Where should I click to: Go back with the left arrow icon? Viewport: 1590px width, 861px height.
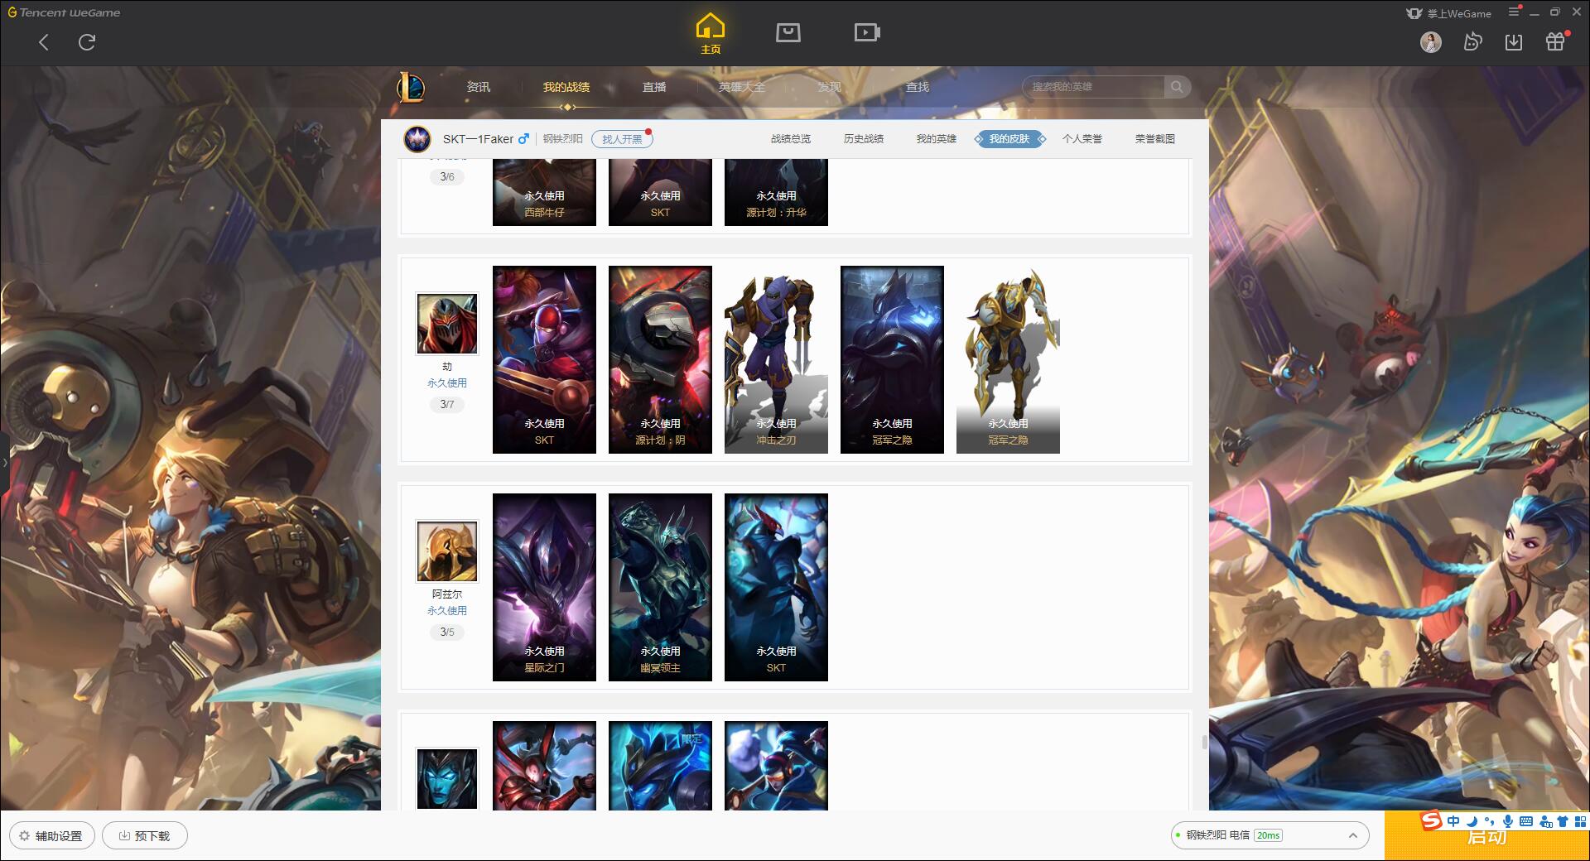[x=44, y=42]
